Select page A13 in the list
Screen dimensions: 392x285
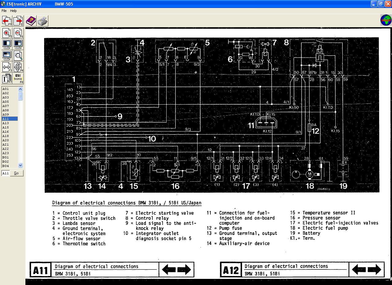point(6,123)
